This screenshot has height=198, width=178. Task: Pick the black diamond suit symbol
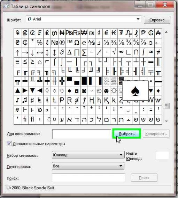pyautogui.click(x=158, y=91)
